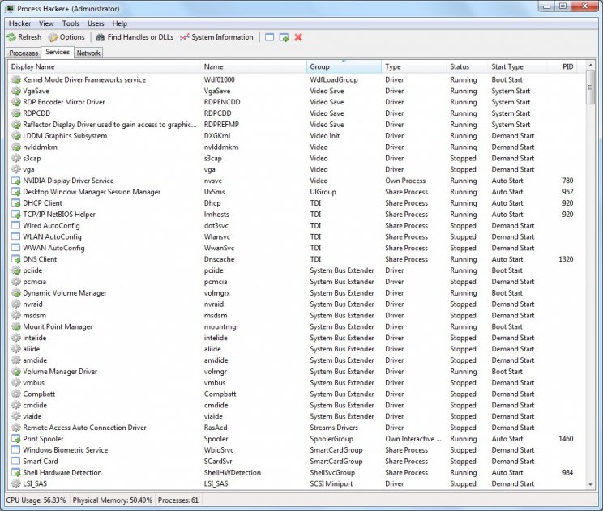Click the find window toolbar icon
This screenshot has height=511, width=603.
tap(270, 37)
